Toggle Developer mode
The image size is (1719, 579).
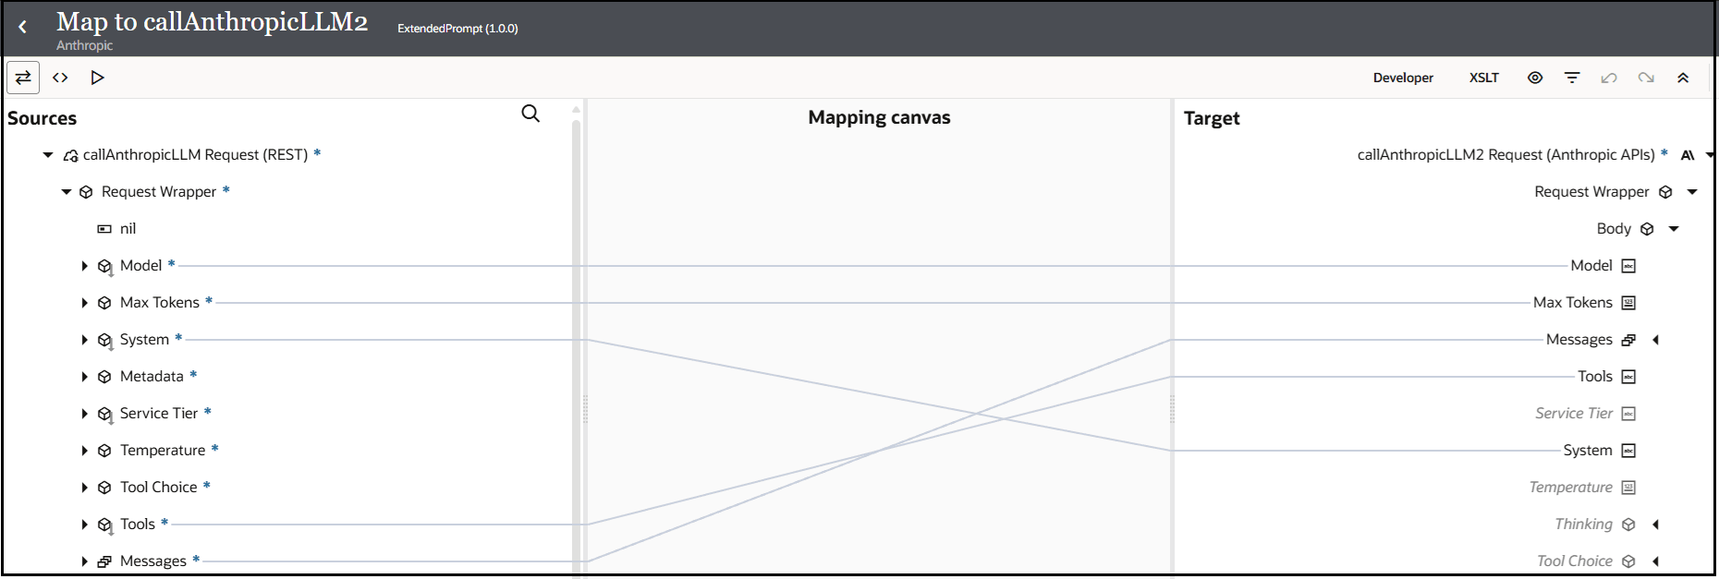[x=1403, y=78]
